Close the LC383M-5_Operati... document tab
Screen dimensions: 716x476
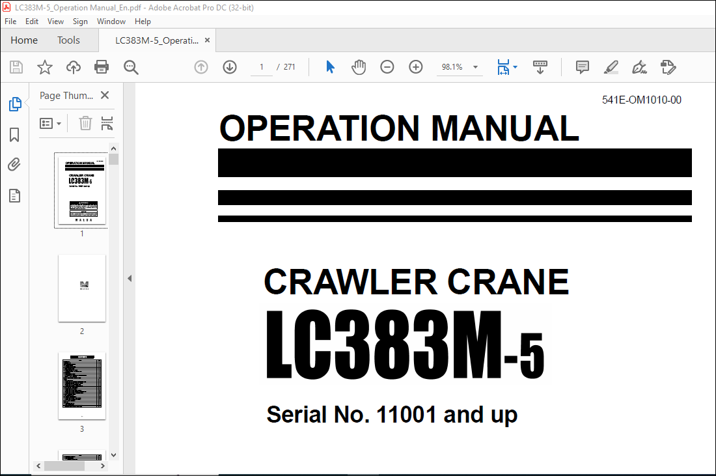[207, 40]
